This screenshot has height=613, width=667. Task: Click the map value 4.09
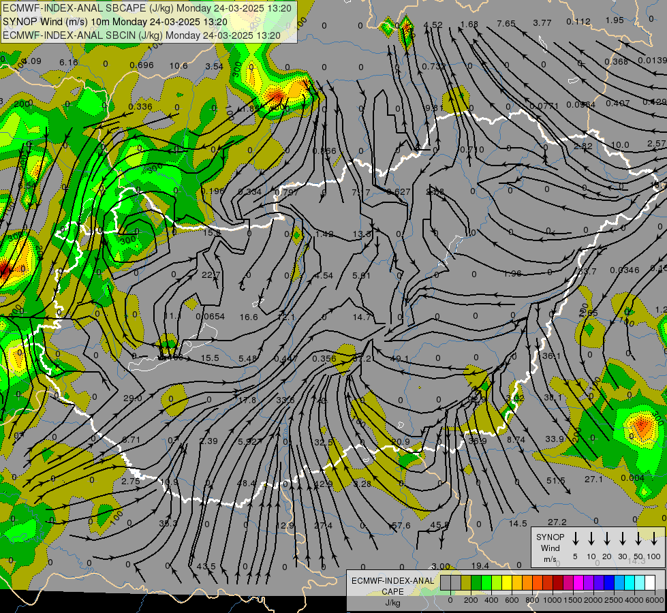(32, 61)
